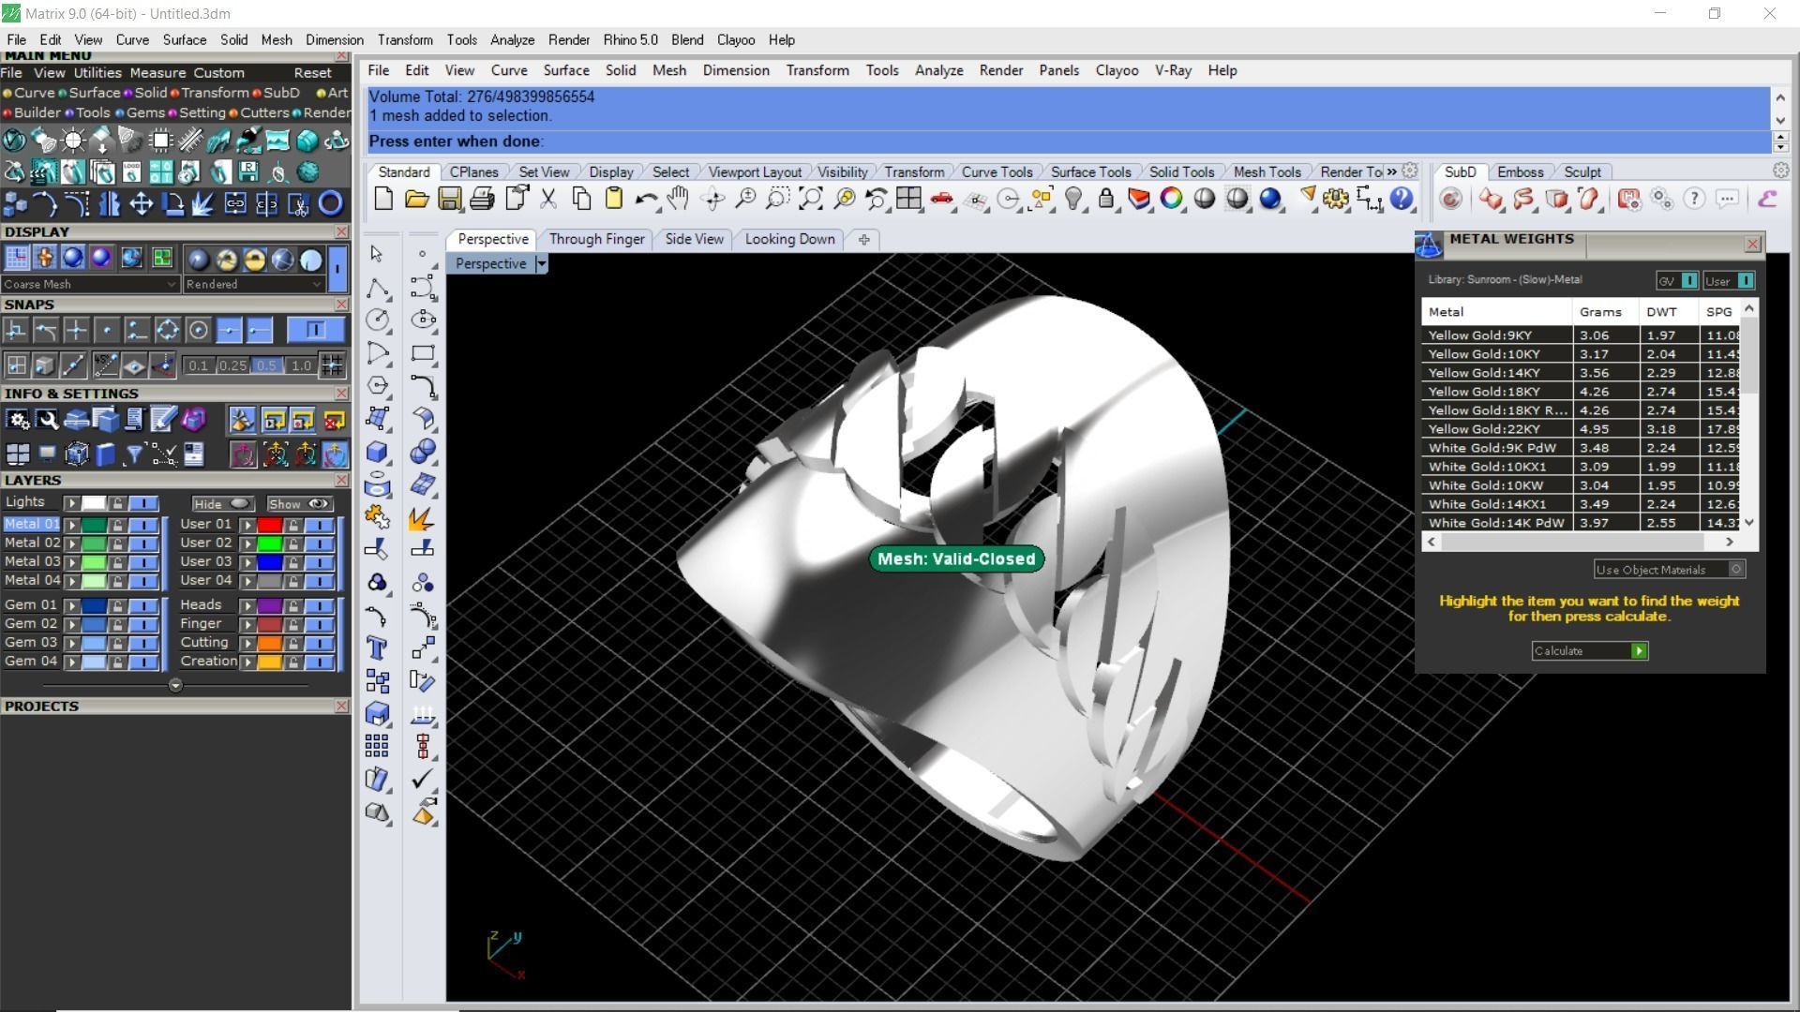Expand the Layers panel with down arrow
This screenshot has height=1012, width=1800.
coord(175,685)
